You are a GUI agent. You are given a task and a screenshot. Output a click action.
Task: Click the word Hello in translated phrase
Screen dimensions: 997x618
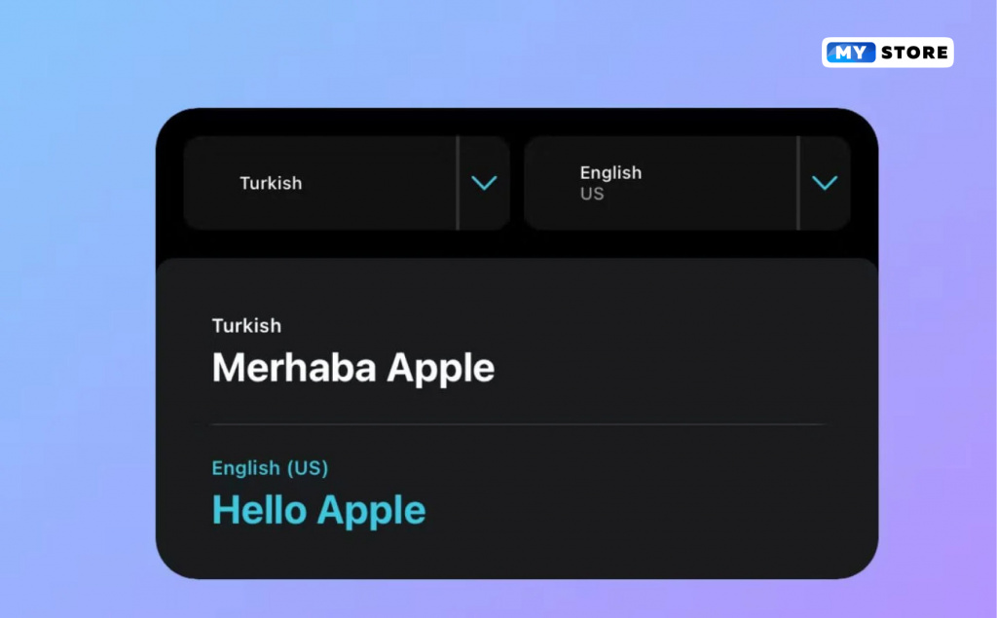click(x=259, y=510)
